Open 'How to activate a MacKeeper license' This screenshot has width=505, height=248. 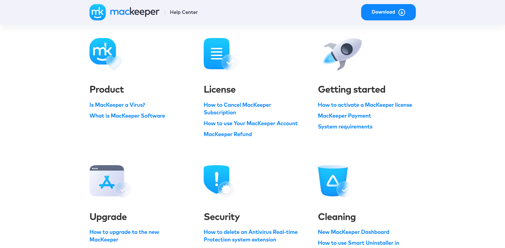point(365,105)
